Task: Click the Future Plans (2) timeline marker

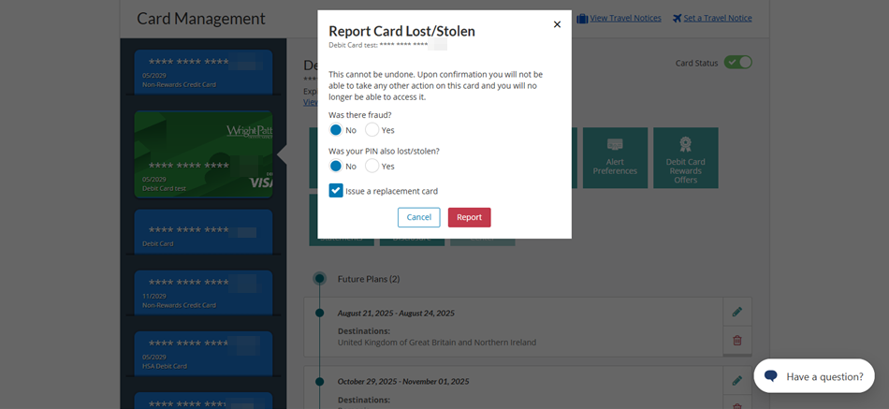Action: (320, 279)
